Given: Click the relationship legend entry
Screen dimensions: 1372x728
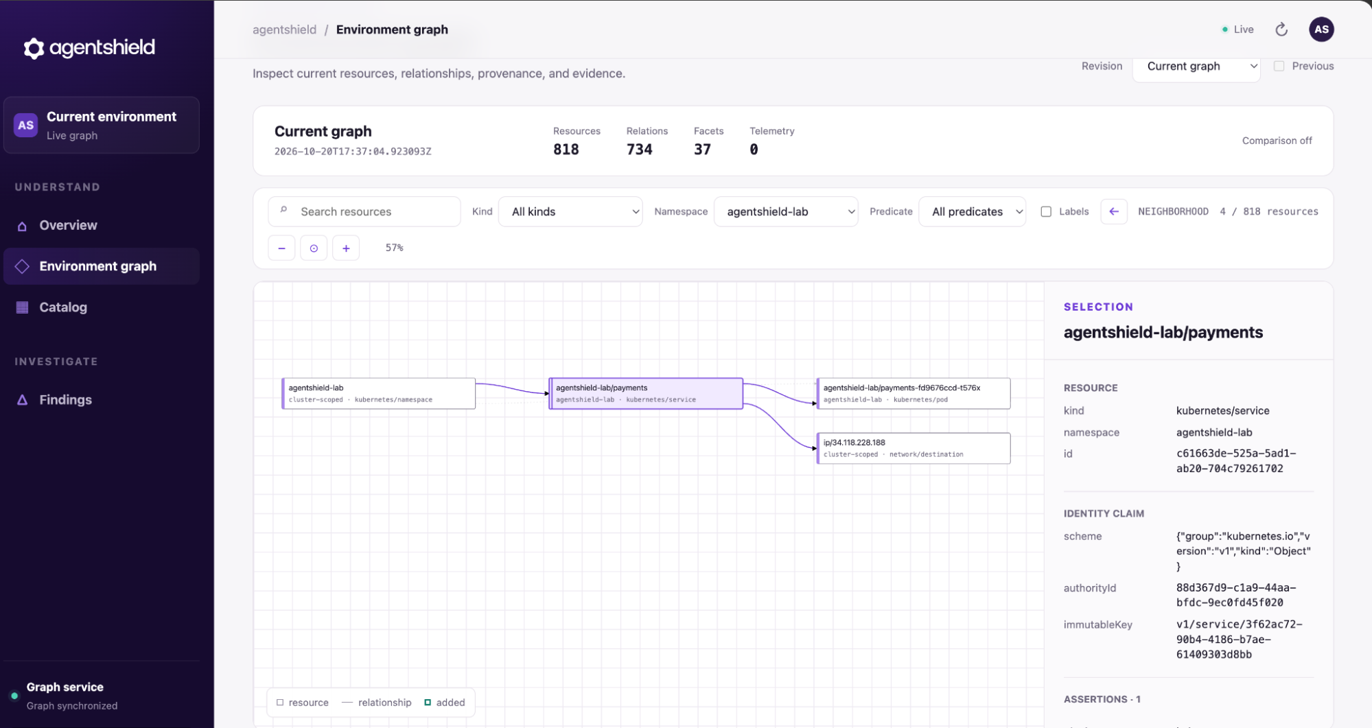Looking at the screenshot, I should [377, 702].
